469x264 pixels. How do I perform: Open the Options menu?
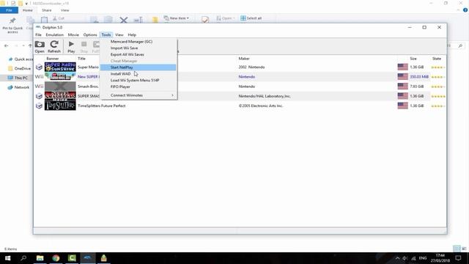[x=90, y=34]
